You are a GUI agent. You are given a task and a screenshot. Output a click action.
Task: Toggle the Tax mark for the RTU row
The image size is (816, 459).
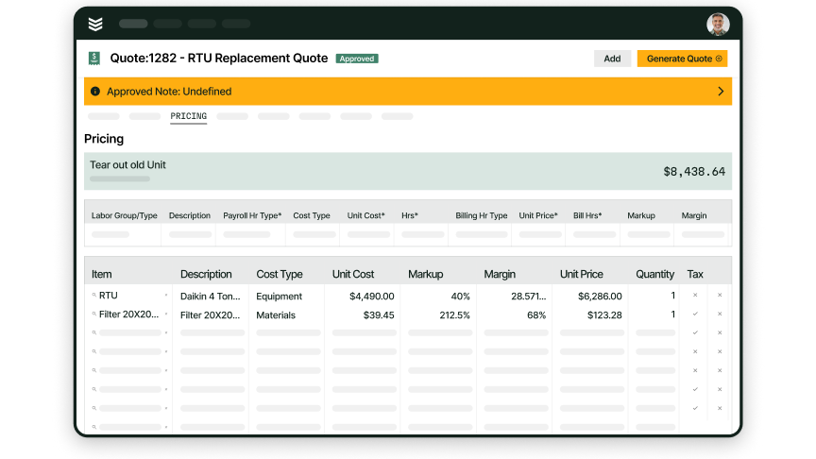point(695,296)
